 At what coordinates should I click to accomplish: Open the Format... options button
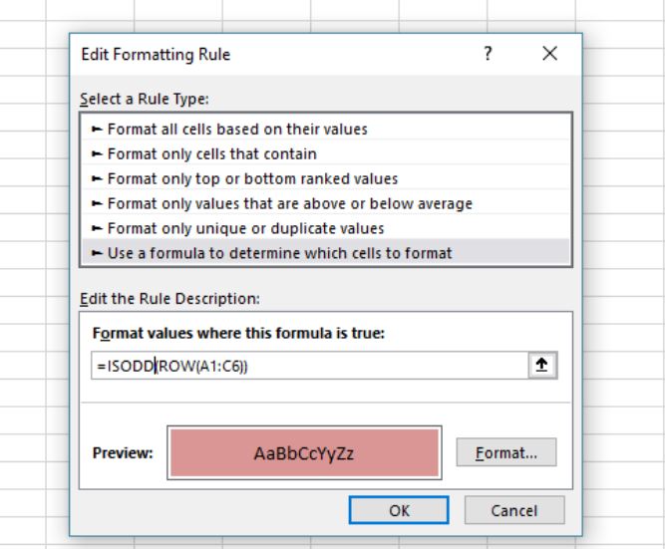[x=506, y=452]
